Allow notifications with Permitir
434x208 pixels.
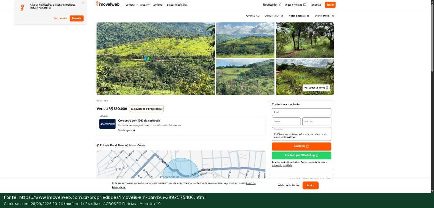(77, 18)
